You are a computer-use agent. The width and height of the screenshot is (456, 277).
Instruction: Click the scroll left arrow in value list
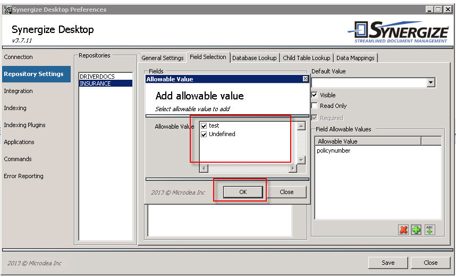[x=204, y=168]
